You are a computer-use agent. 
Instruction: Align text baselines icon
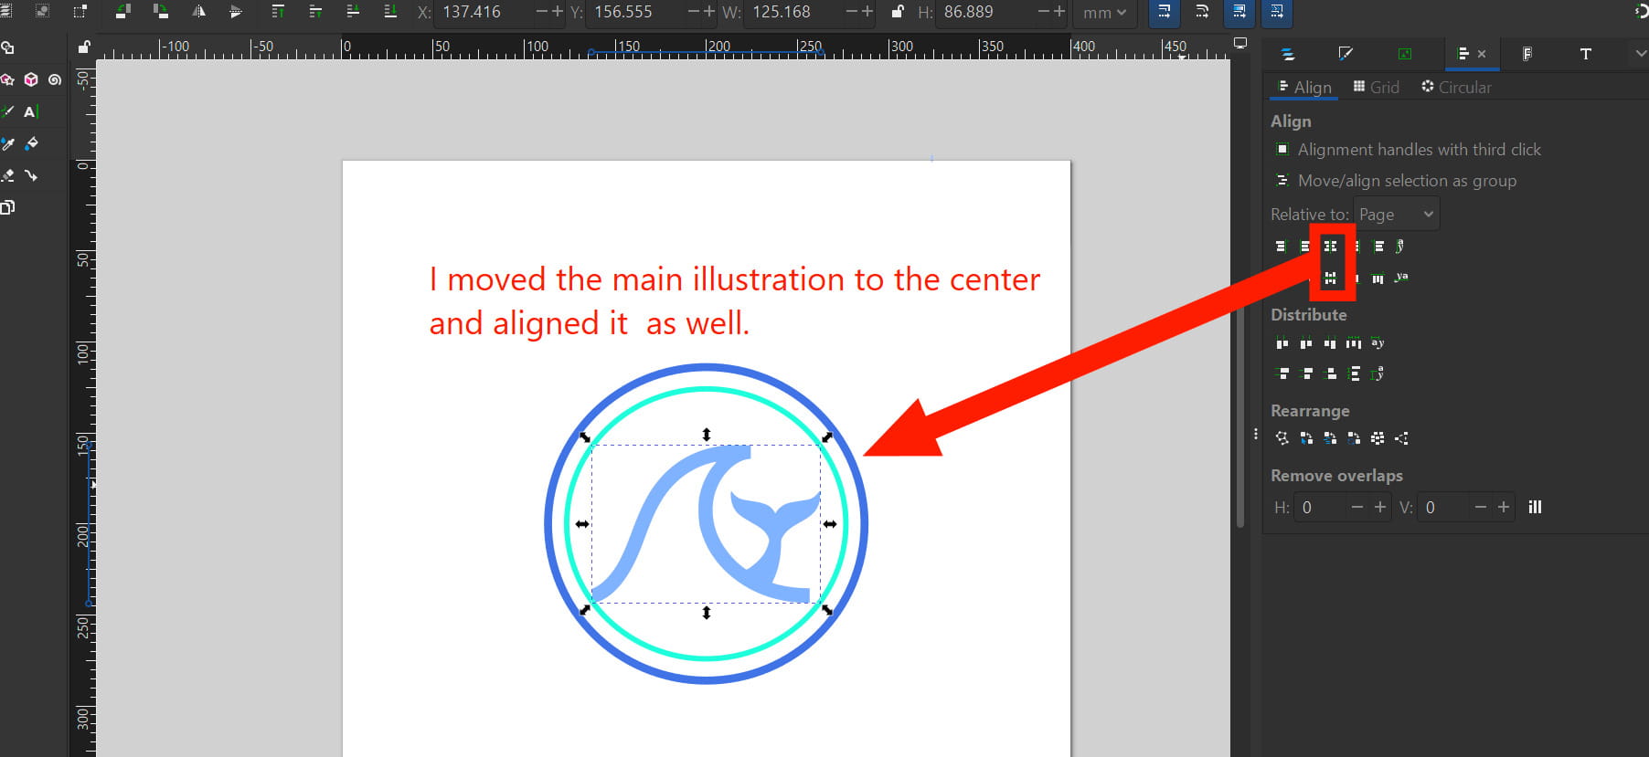(1401, 278)
